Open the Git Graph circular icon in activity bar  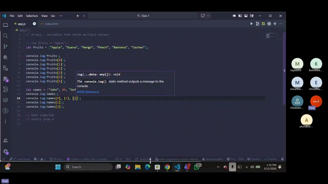[5, 111]
